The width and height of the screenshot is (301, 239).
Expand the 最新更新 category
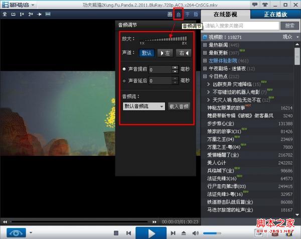coord(205,53)
